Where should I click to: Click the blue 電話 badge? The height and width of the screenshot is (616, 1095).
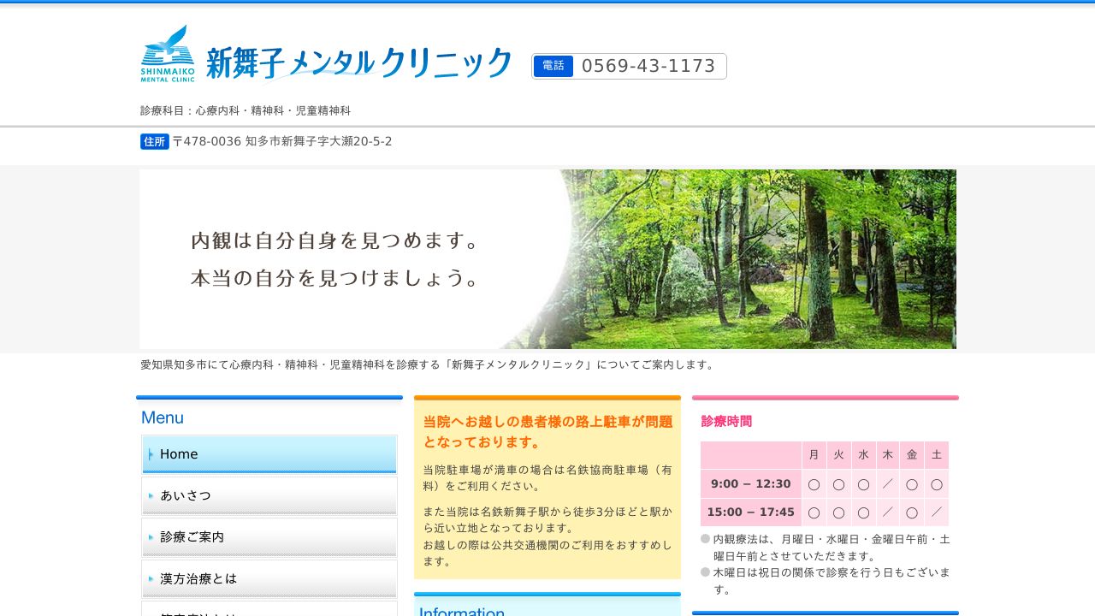click(553, 66)
